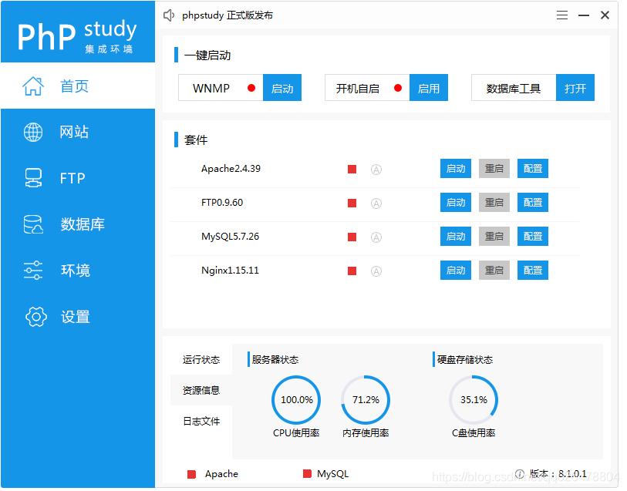The width and height of the screenshot is (627, 491).
Task: Click the C盘使用率 35.1% gauge
Action: click(x=474, y=400)
